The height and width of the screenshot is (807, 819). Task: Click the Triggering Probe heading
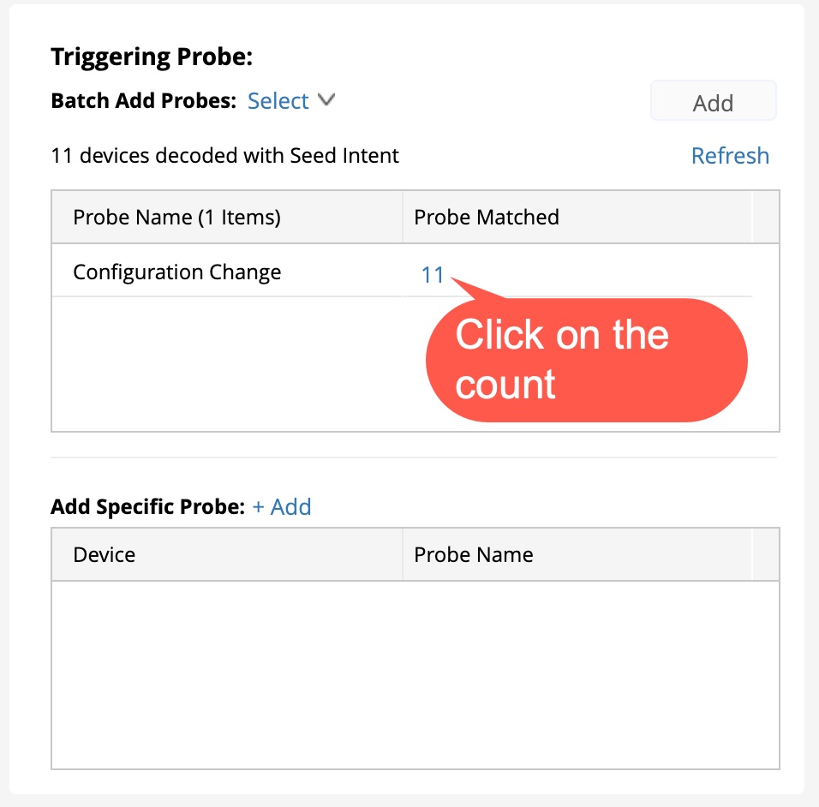pos(152,57)
